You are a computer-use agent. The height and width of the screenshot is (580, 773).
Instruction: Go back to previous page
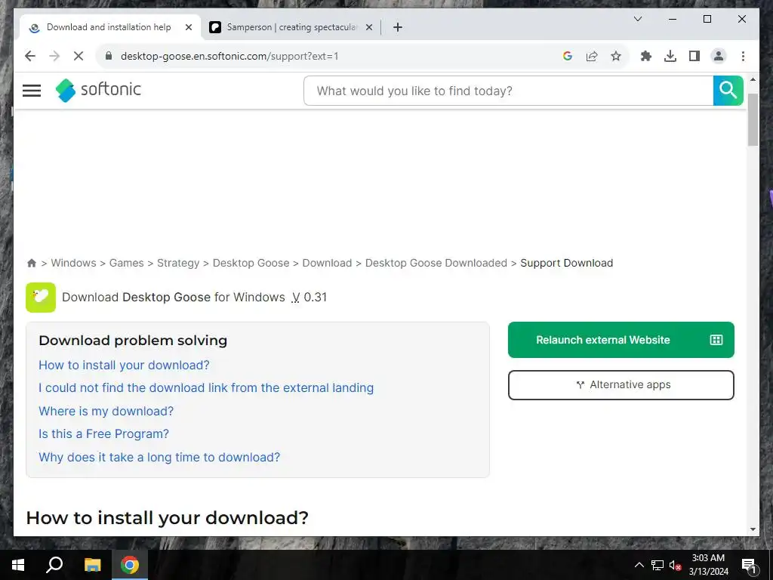click(x=30, y=56)
